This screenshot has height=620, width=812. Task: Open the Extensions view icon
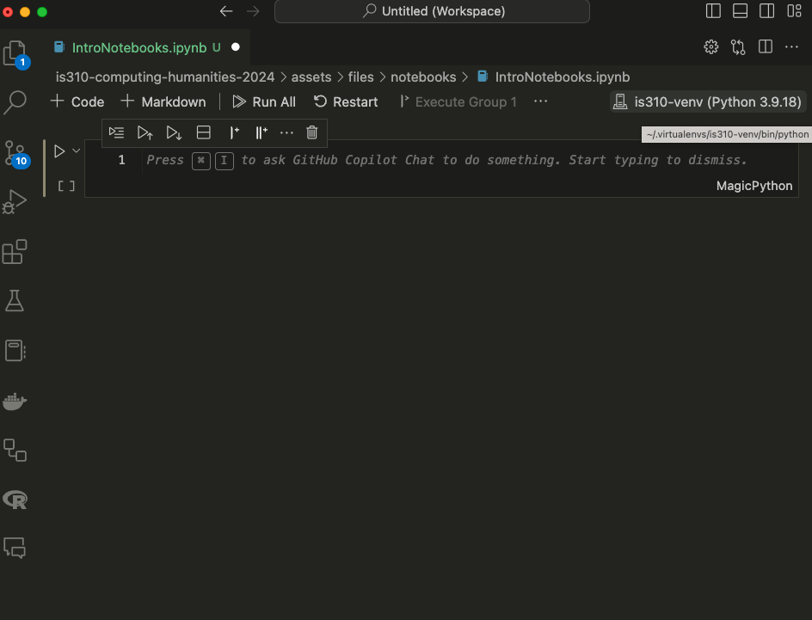tap(15, 252)
